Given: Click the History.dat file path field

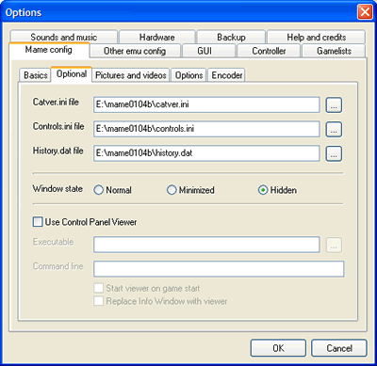Looking at the screenshot, I should pyautogui.click(x=206, y=153).
